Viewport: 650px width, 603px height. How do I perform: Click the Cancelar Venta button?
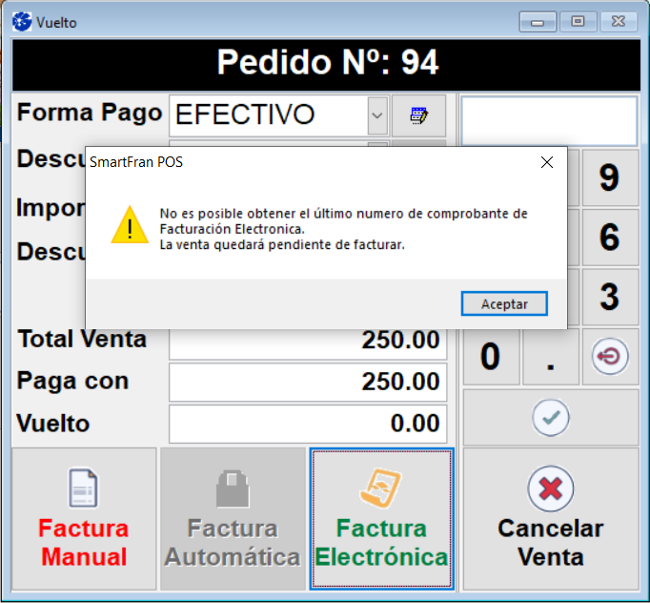(x=550, y=519)
